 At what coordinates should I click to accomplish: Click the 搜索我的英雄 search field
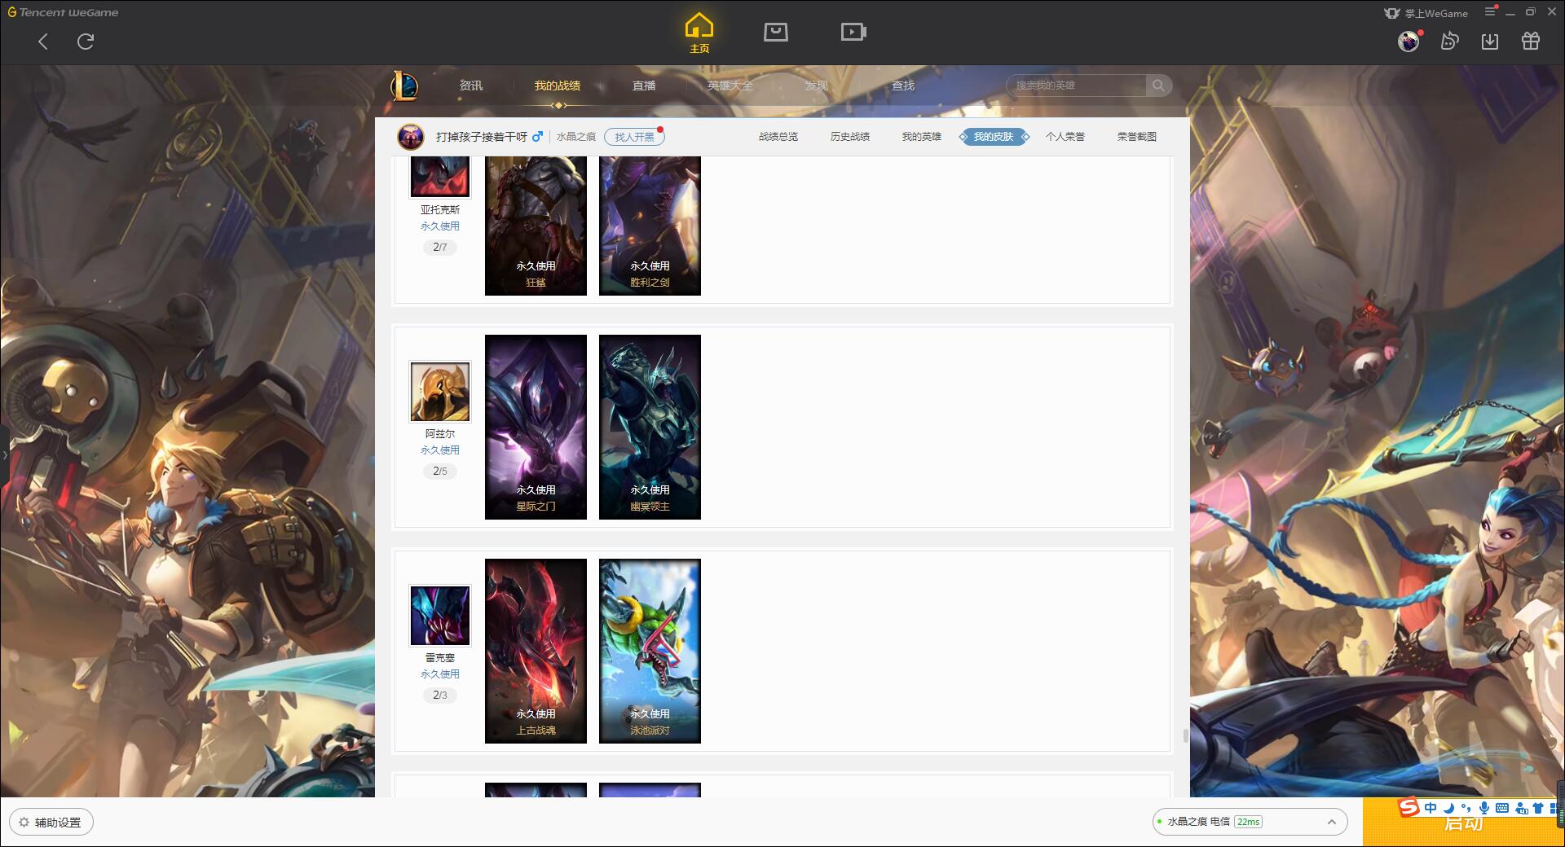[1077, 86]
